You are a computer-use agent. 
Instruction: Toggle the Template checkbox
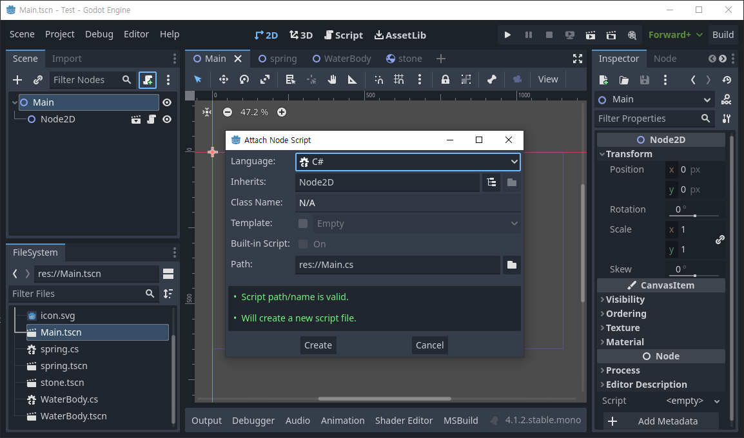[303, 224]
